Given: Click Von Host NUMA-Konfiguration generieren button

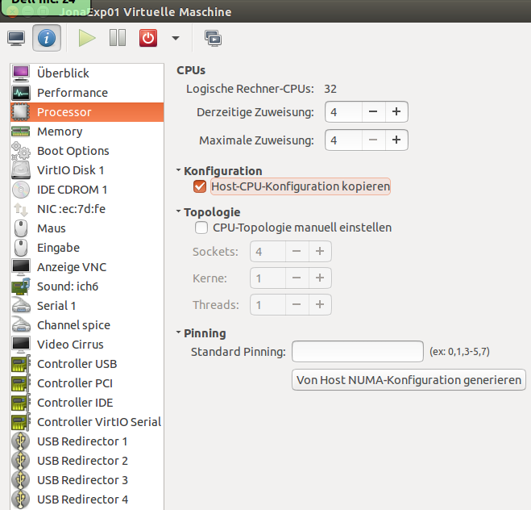Looking at the screenshot, I should pyautogui.click(x=409, y=379).
